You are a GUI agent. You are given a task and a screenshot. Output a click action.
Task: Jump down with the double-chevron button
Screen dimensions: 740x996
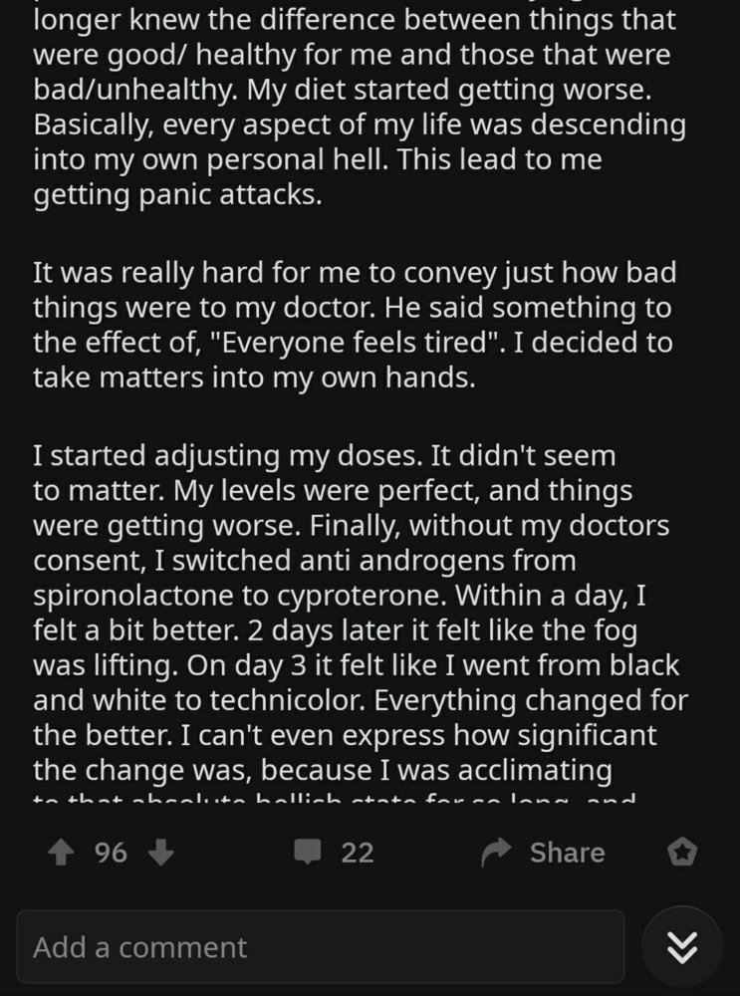(x=682, y=946)
